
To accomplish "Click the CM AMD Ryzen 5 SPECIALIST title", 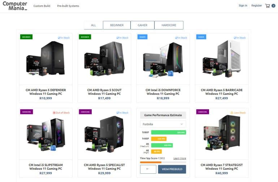I will click(x=104, y=167).
